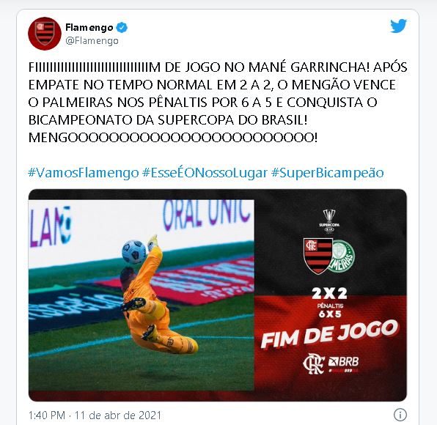Click the FIM DE JOGO banner text

(330, 334)
